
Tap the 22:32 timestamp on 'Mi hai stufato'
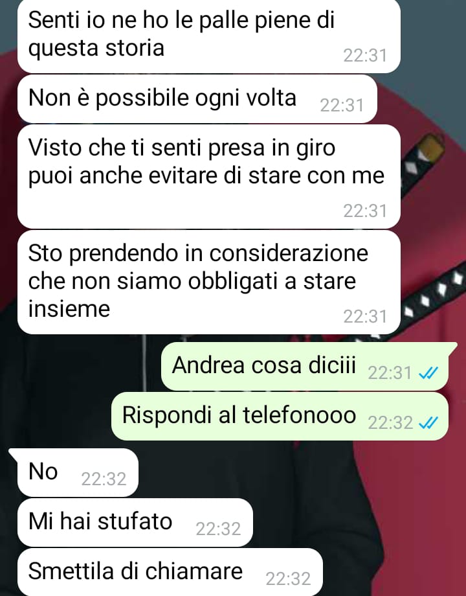[x=218, y=529]
